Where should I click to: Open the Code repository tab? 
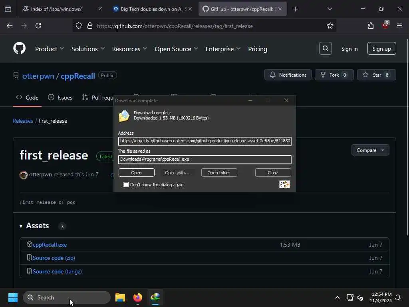coord(27,98)
